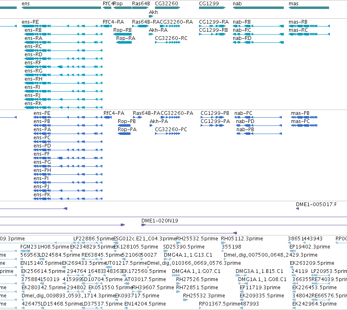
Task: Select protein ens-PE
Action: tap(68, 117)
